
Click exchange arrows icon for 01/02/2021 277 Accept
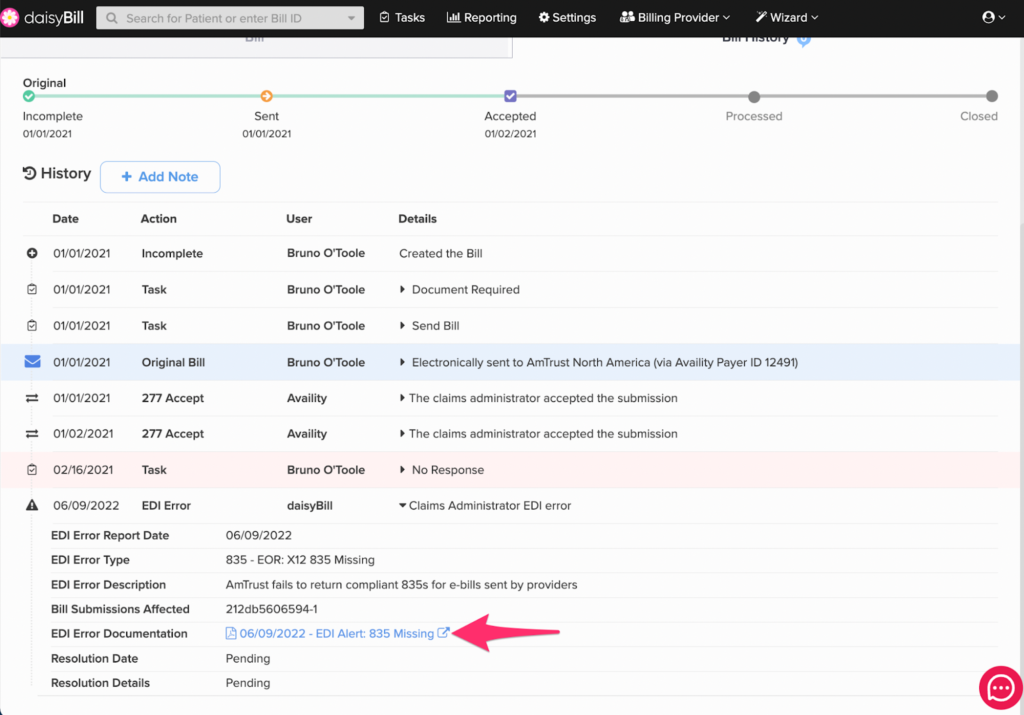coord(32,434)
